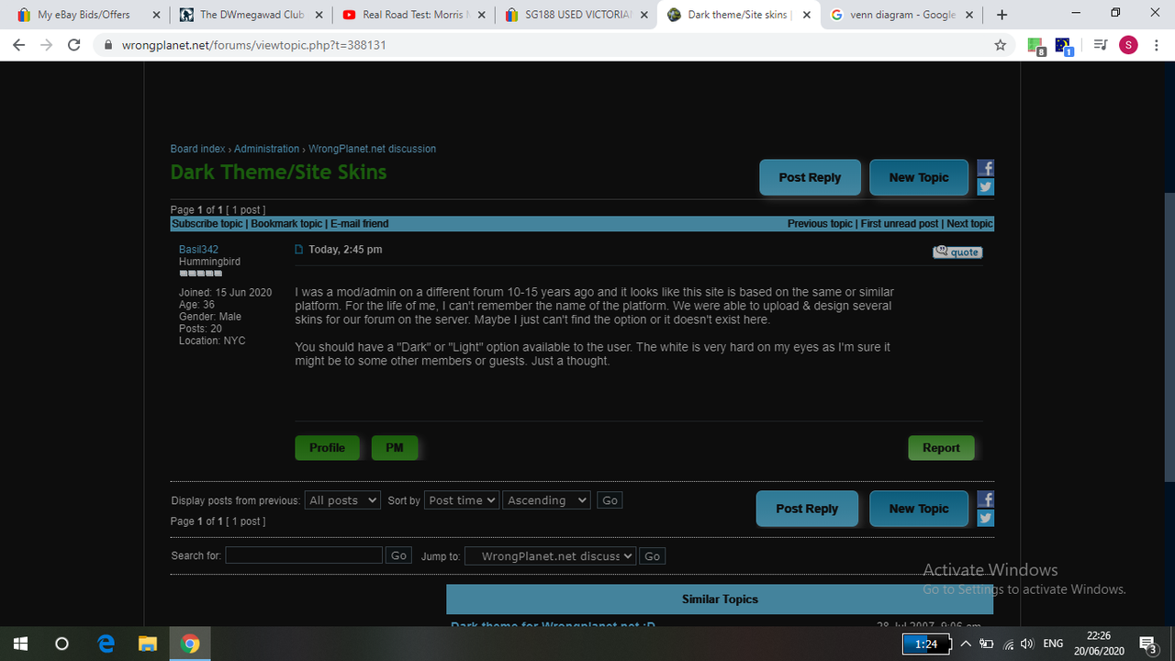Open the Administration breadcrumb link
The height and width of the screenshot is (661, 1175).
(x=266, y=149)
